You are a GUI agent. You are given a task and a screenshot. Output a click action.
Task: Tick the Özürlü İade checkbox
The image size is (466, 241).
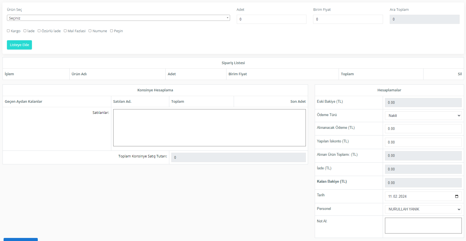click(39, 31)
